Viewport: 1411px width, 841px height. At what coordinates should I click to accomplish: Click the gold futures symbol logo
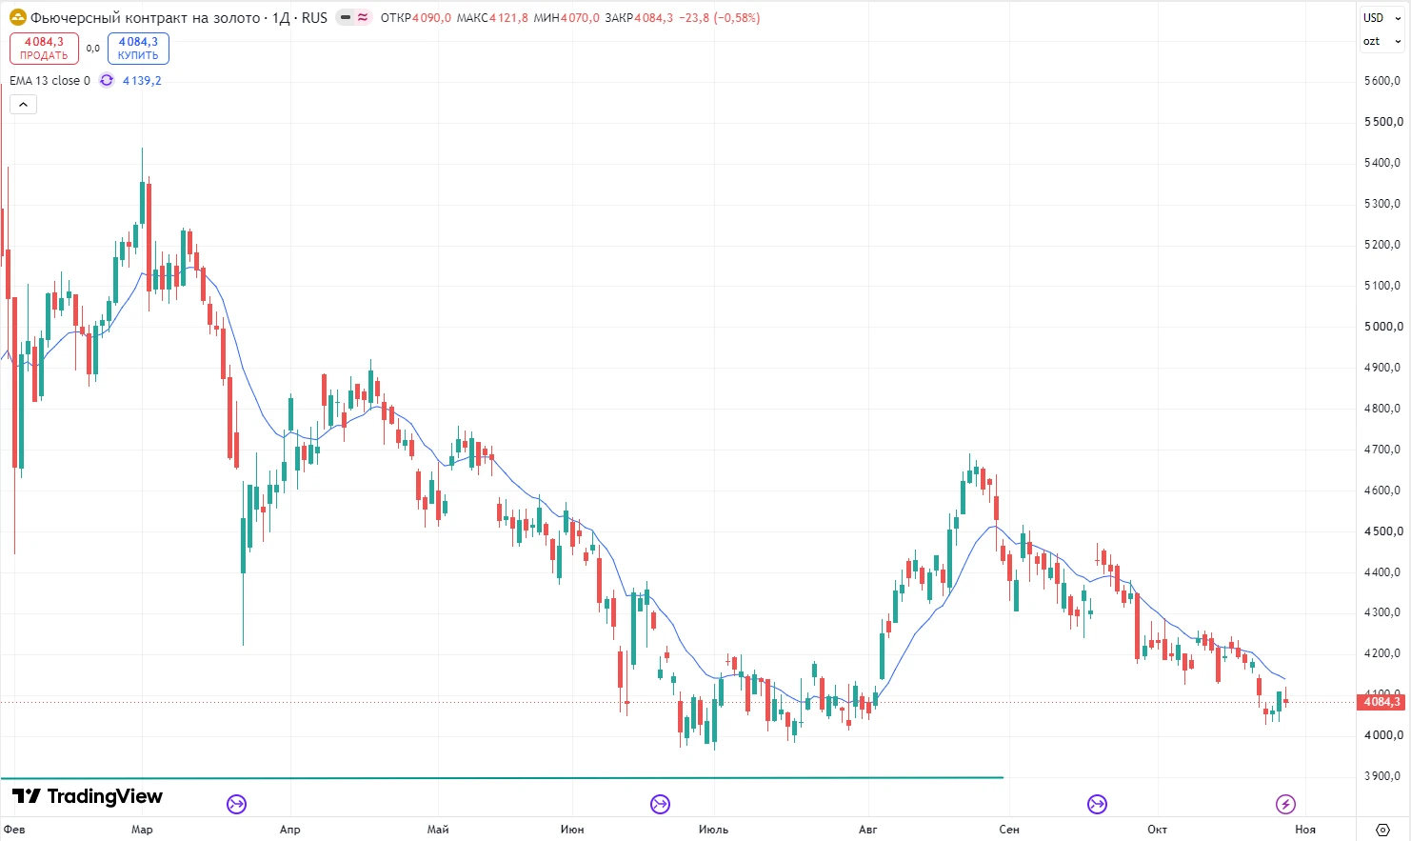(x=17, y=17)
